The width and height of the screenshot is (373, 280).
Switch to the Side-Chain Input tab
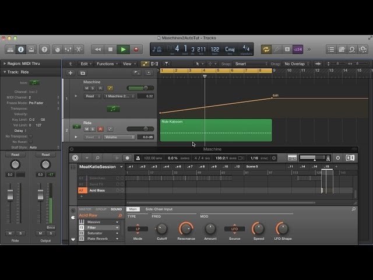(159, 209)
